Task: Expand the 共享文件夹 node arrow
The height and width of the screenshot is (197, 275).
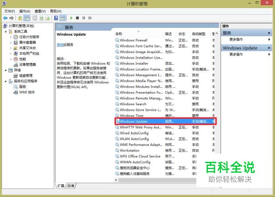Action: (11, 48)
